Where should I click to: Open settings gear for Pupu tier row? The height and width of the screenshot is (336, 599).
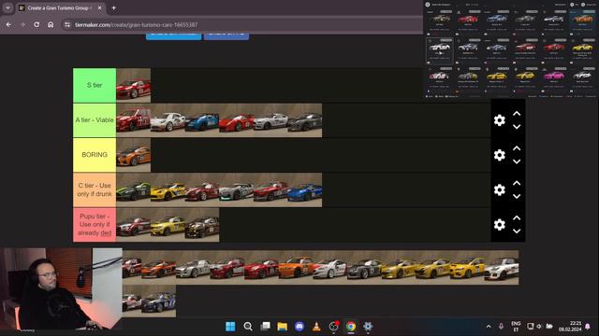(499, 224)
